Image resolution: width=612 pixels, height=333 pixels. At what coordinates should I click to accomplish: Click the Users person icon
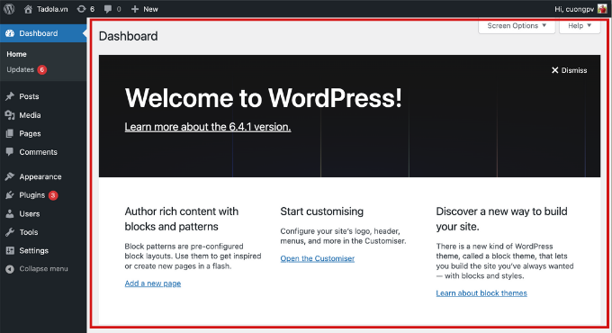click(10, 213)
